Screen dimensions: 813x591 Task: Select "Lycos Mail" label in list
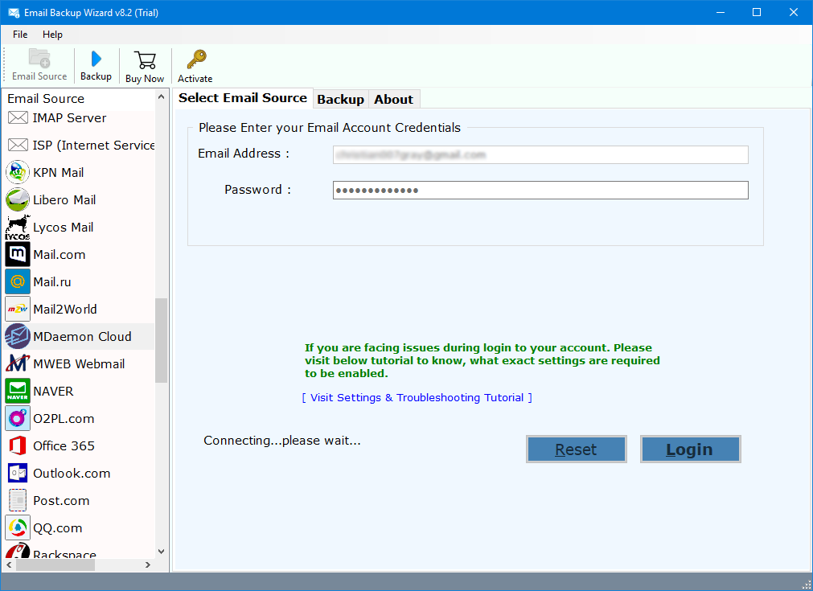click(64, 227)
